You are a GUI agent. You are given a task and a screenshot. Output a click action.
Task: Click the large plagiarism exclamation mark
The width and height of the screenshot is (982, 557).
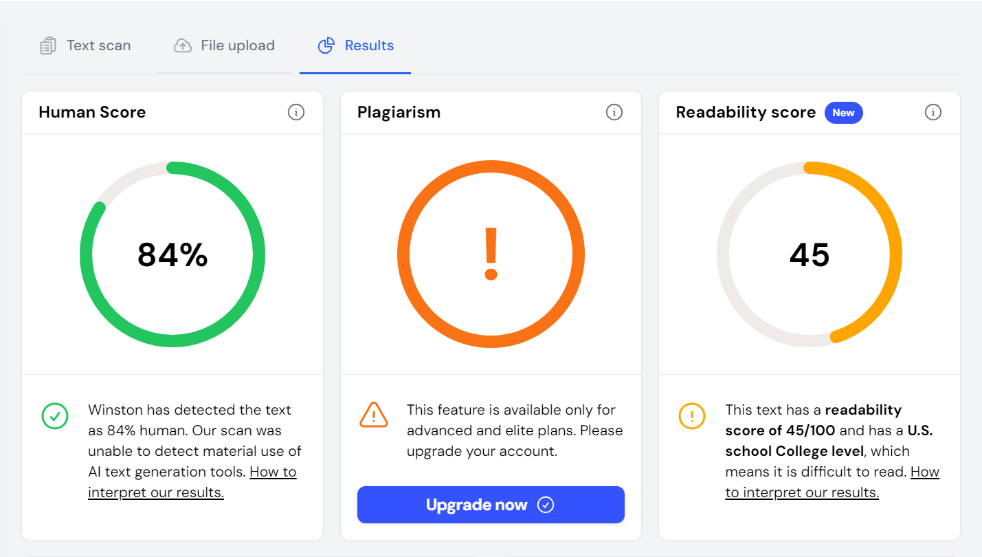(x=491, y=254)
